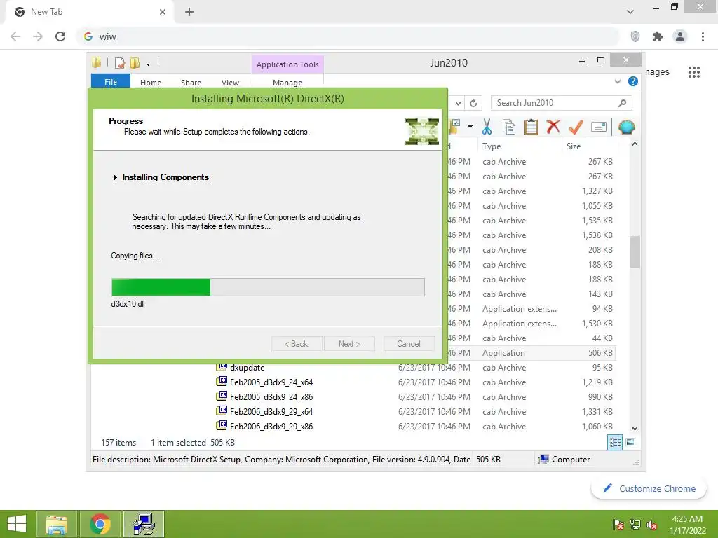Screen dimensions: 718x538
Task: Select the dxupdate file
Action: click(248, 367)
